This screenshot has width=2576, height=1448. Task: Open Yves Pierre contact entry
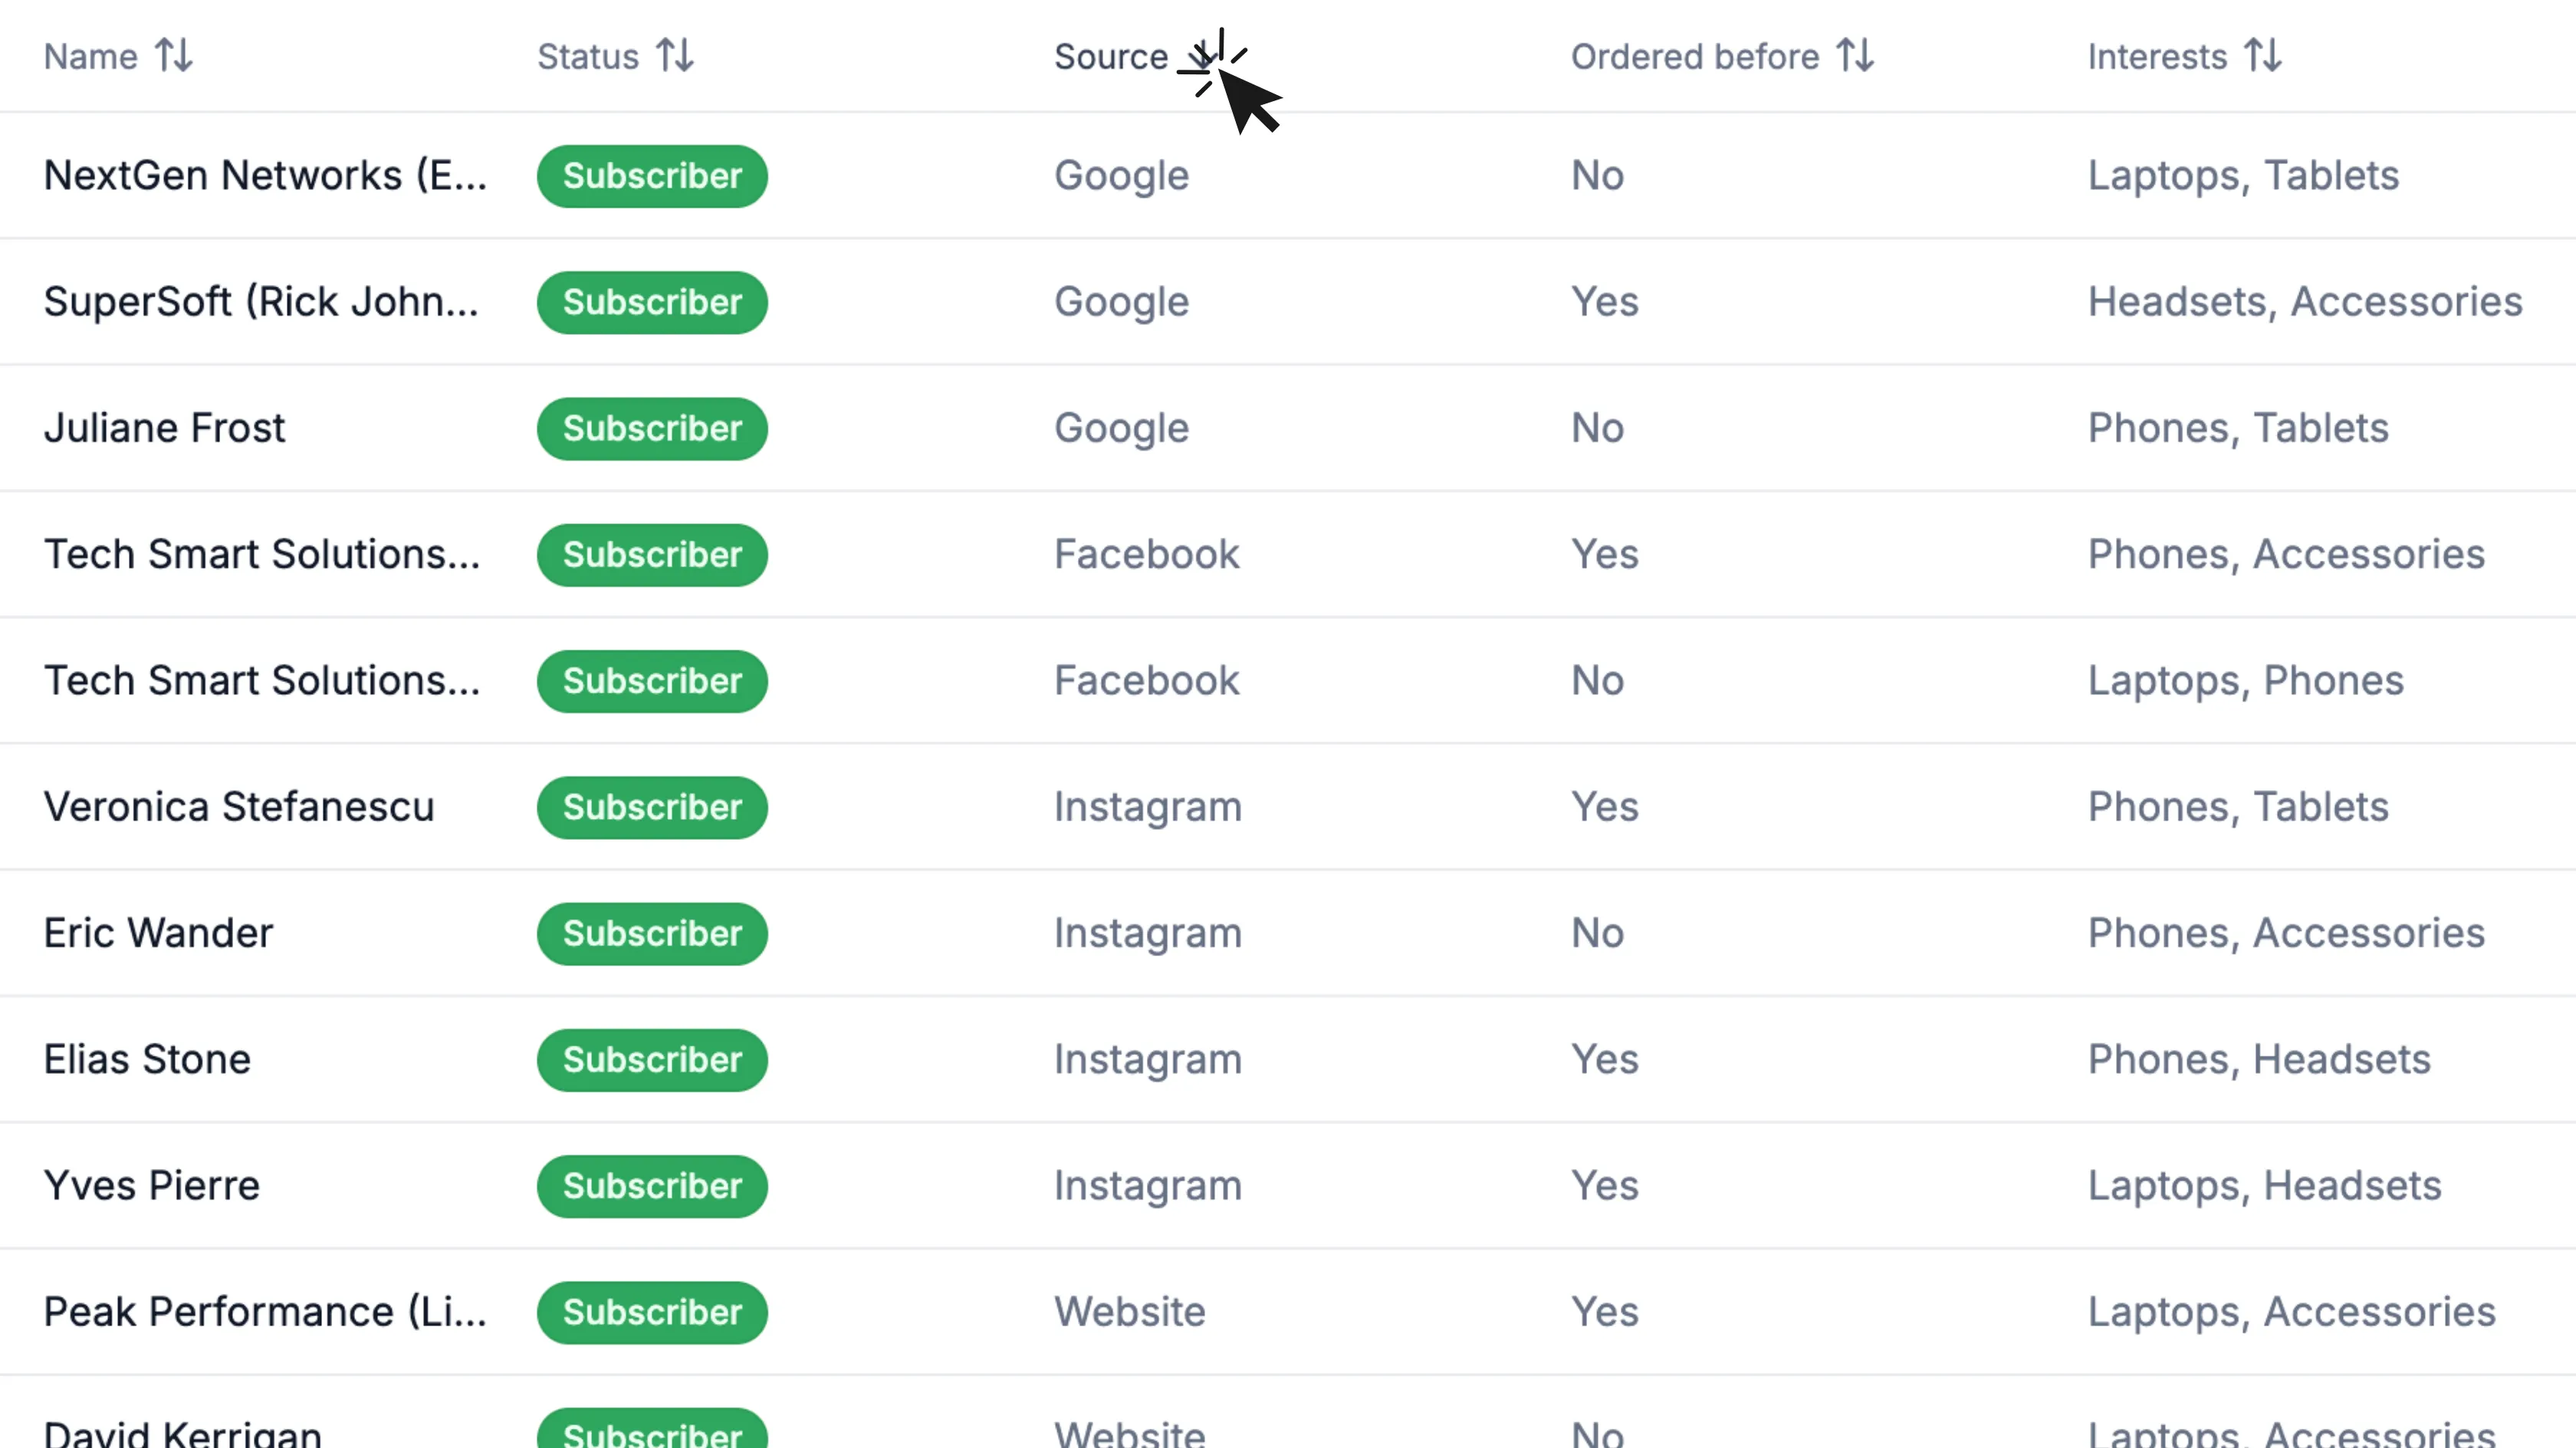[x=151, y=1185]
